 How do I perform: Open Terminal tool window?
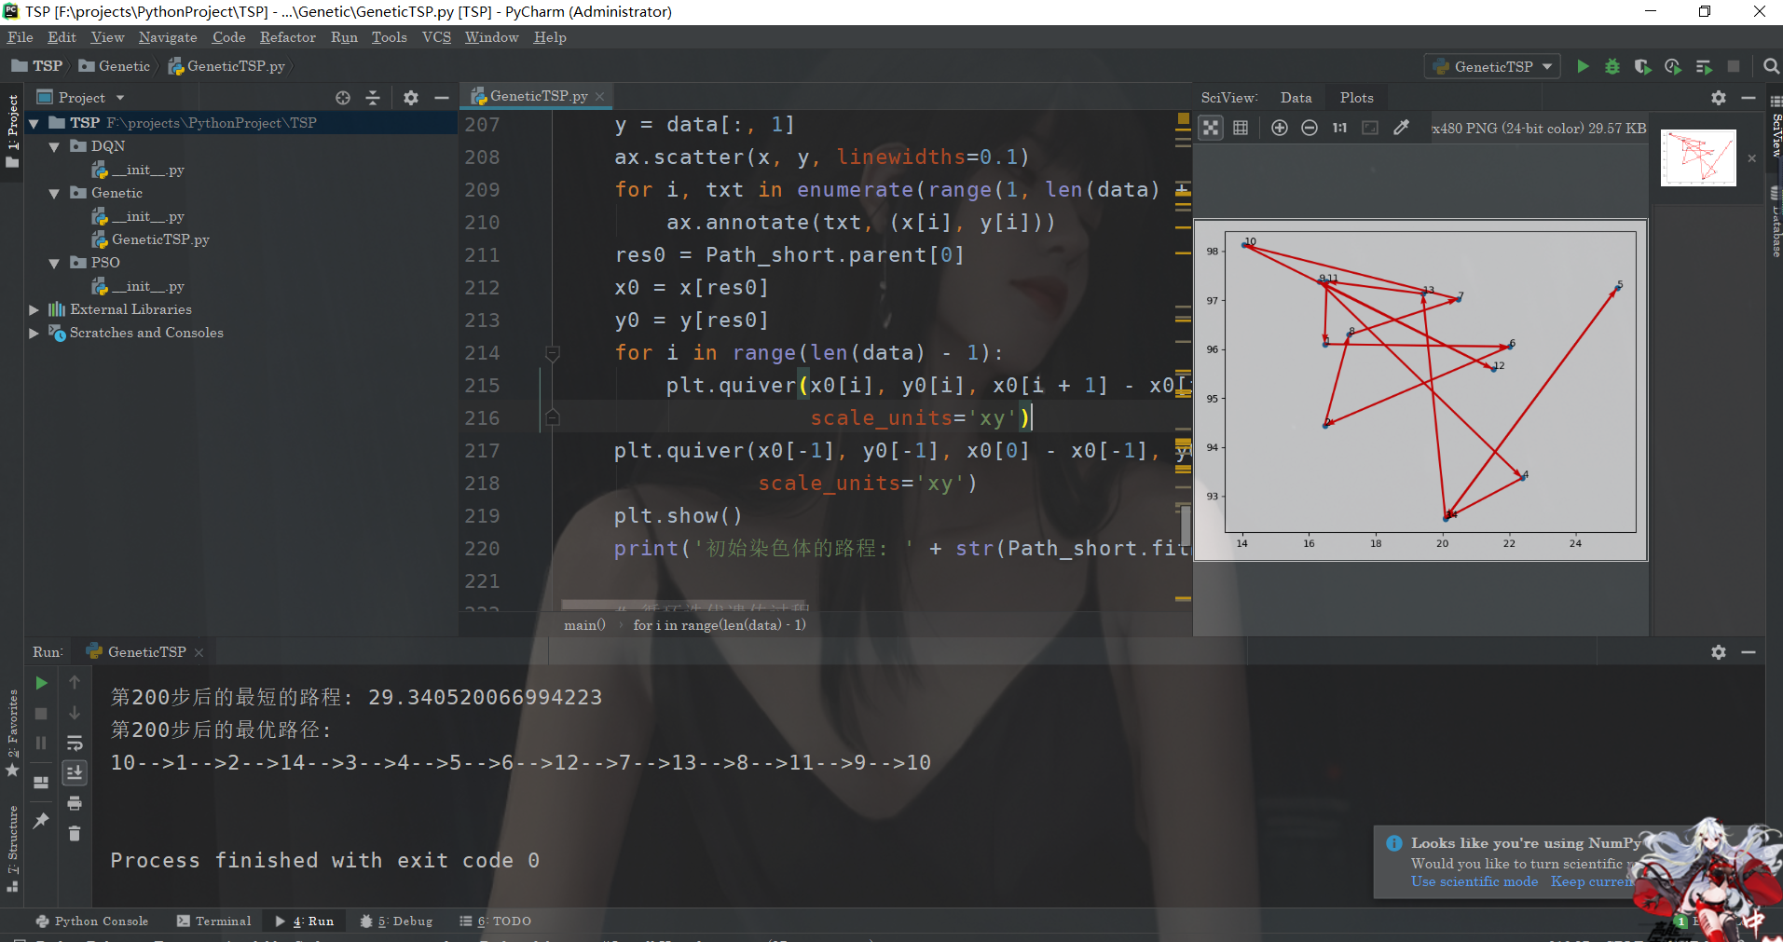(x=214, y=921)
